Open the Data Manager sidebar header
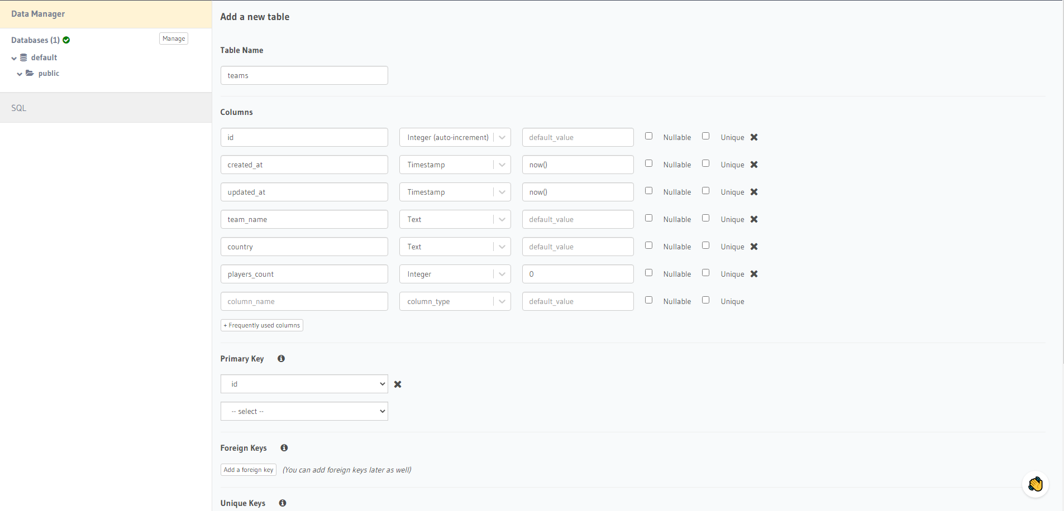This screenshot has height=511, width=1064. coord(106,14)
